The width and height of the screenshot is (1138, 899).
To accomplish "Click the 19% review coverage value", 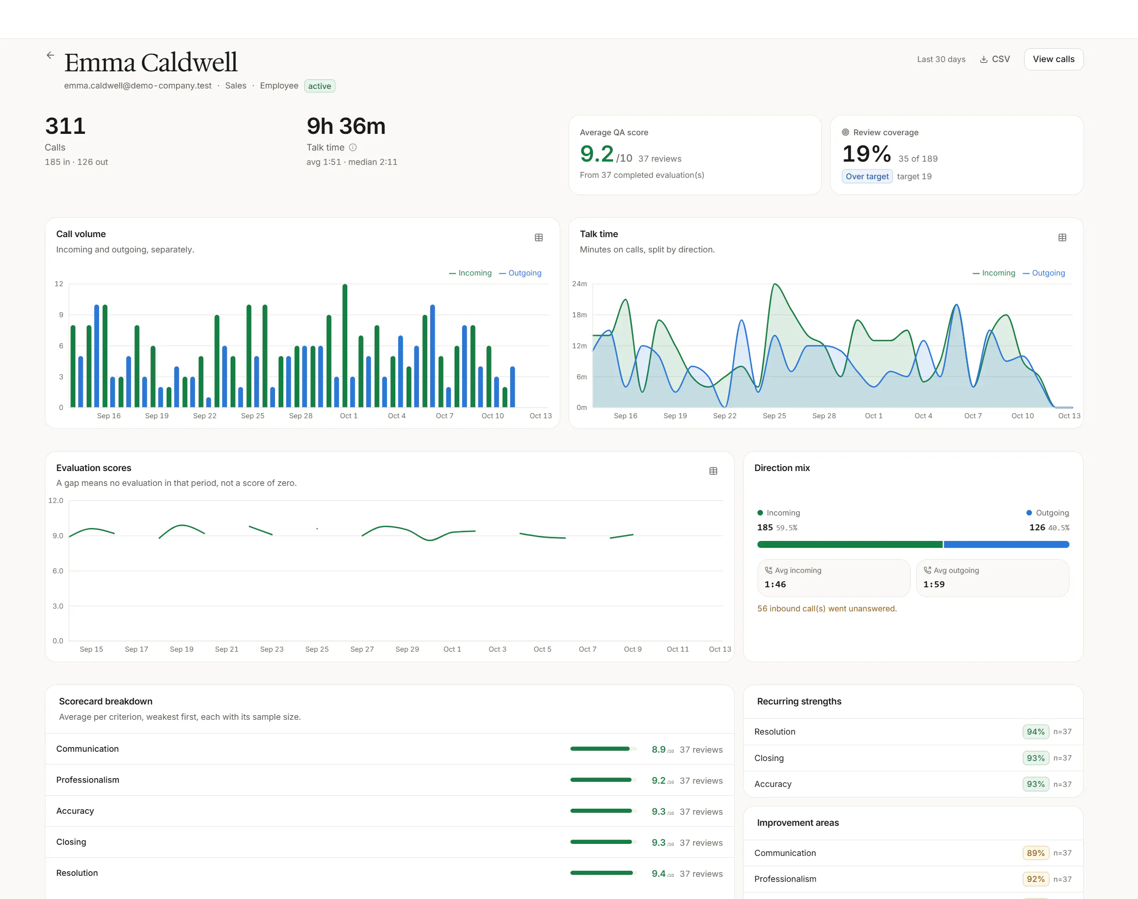I will pos(867,154).
